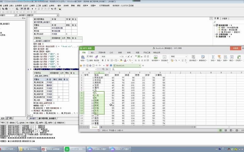Screen dimensions: 244x152
Task: Click the Save icon in WPS quick toolbar
Action: (84, 66)
